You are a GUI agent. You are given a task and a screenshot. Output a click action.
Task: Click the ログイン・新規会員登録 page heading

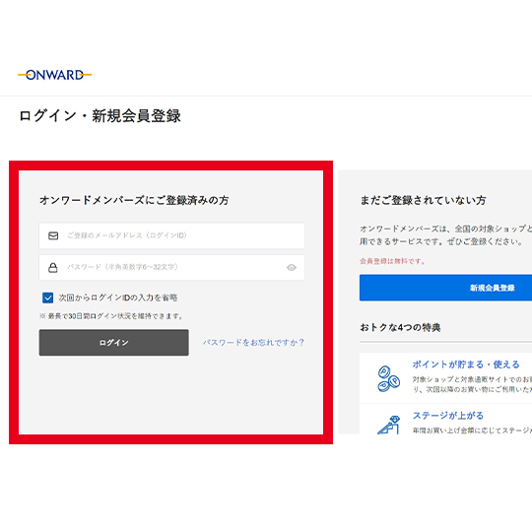(x=100, y=116)
